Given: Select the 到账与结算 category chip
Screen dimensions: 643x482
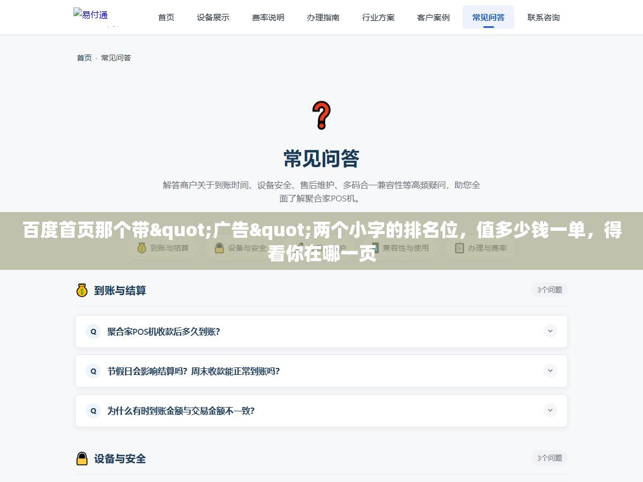Looking at the screenshot, I should coord(163,248).
